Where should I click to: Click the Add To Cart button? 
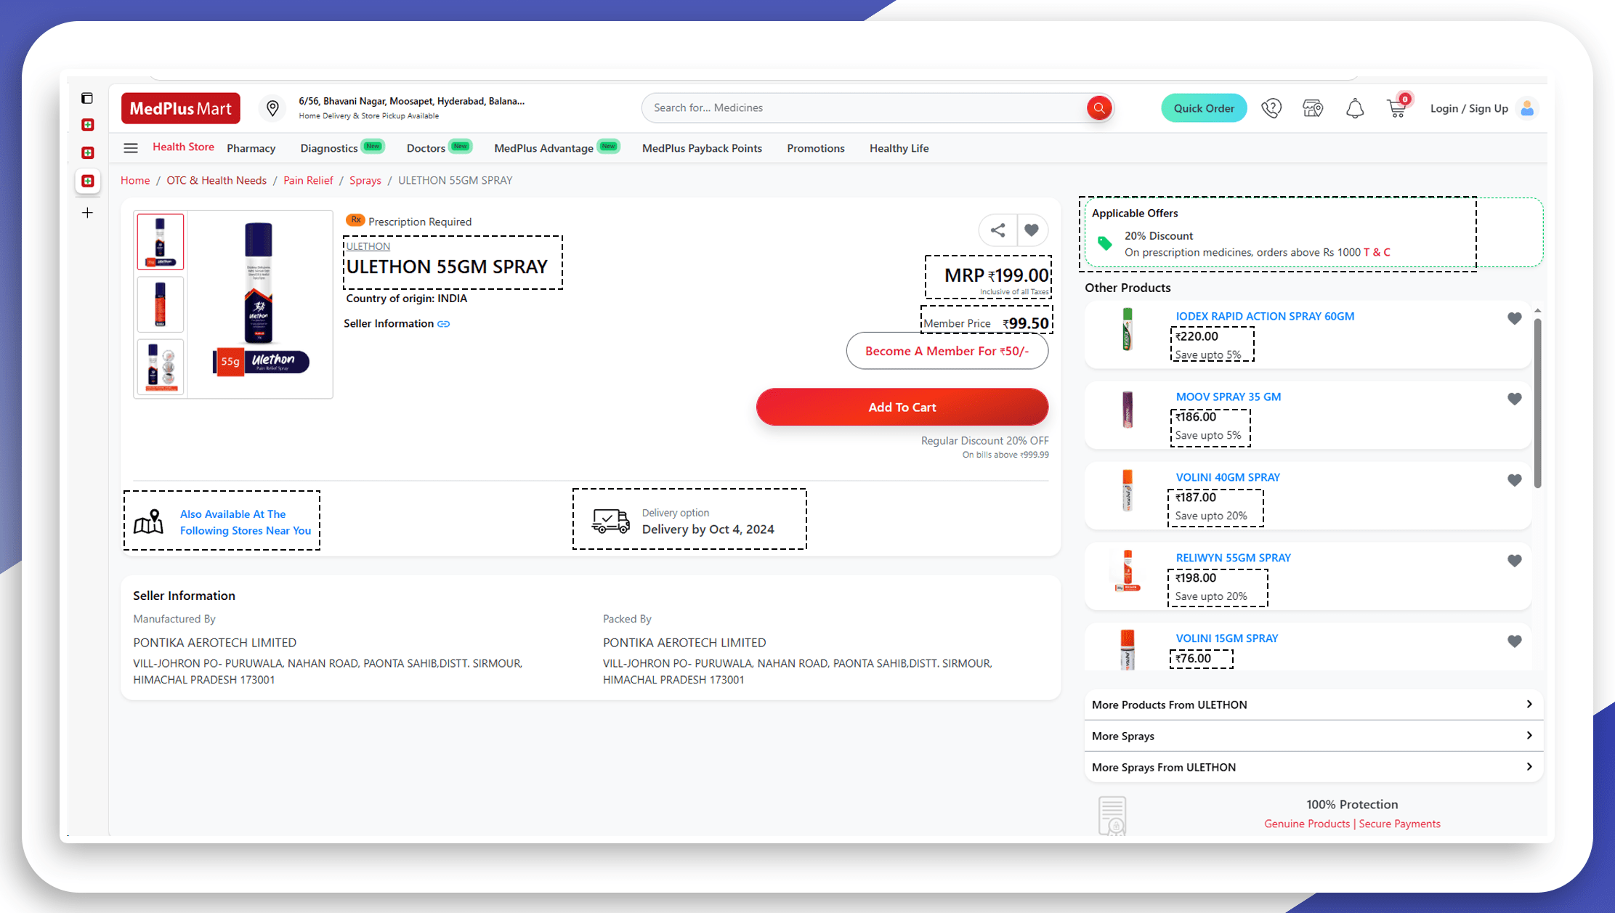[902, 407]
